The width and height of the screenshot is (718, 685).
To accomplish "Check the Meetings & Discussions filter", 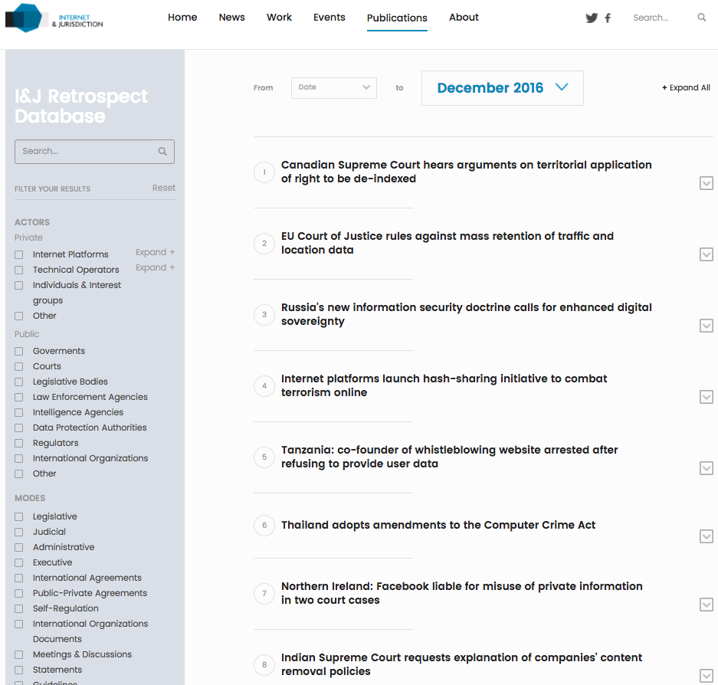I will click(19, 655).
